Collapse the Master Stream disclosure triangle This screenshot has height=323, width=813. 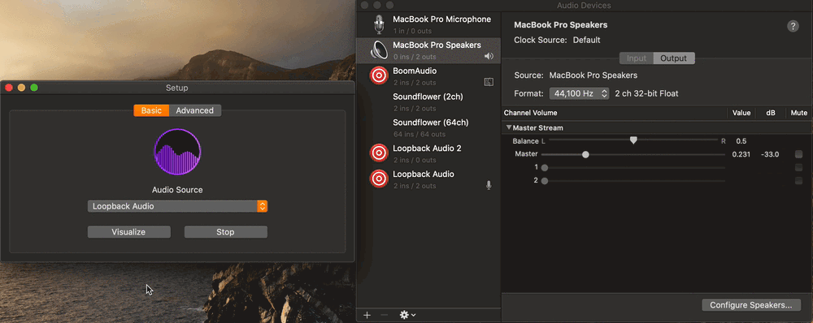click(509, 127)
